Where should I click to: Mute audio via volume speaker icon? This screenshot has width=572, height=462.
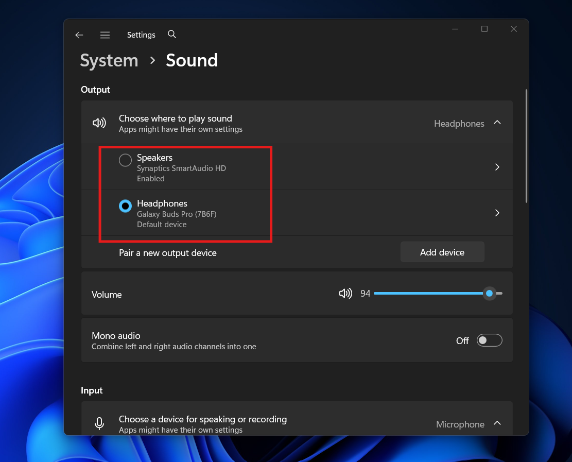pyautogui.click(x=345, y=293)
